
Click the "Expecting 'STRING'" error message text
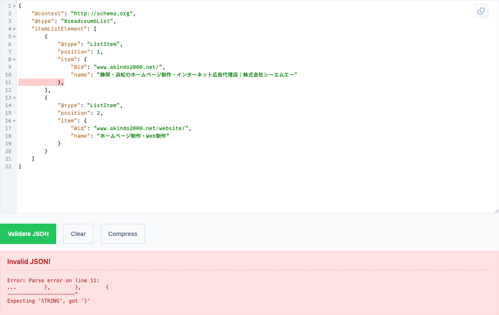49,301
